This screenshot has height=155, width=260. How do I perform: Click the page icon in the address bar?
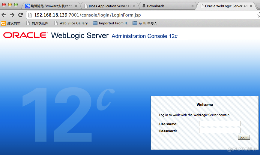point(30,15)
